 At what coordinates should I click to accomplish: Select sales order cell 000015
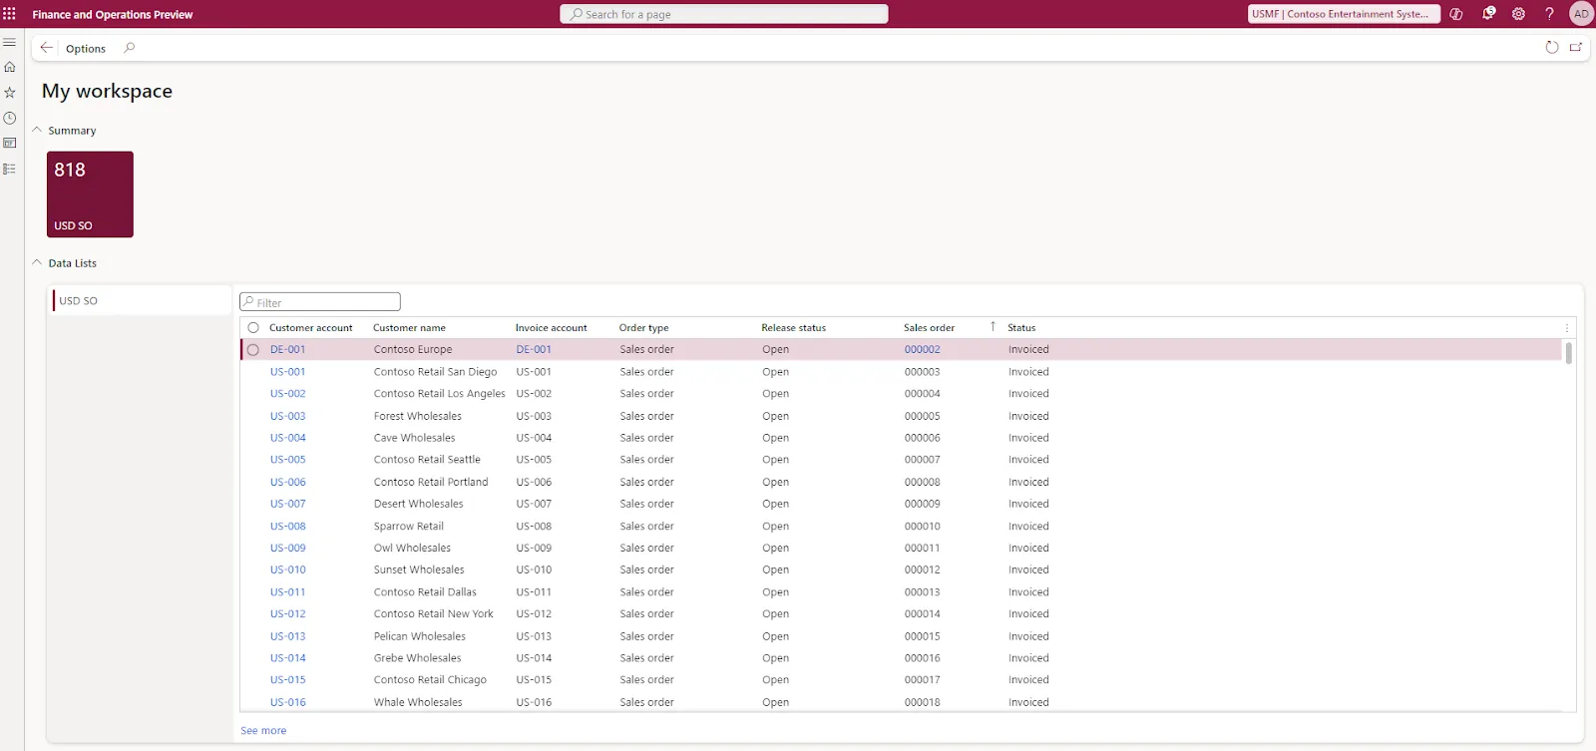(x=923, y=636)
